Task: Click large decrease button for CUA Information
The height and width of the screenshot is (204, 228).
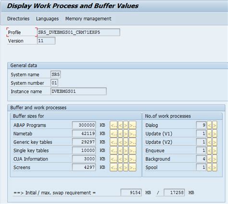Action: coord(114,159)
